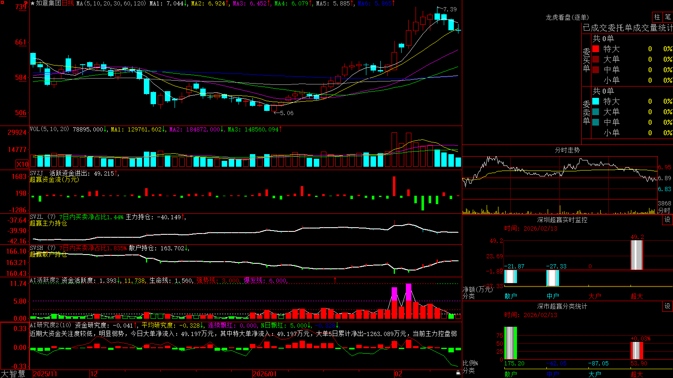
Task: Click the 散户 green bar in 深市超赢分类统计
Action: (x=511, y=343)
